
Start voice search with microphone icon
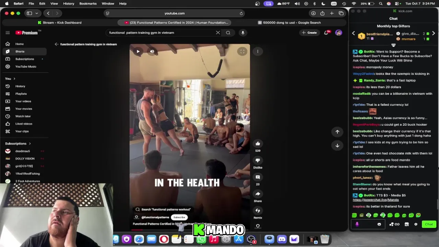(243, 33)
